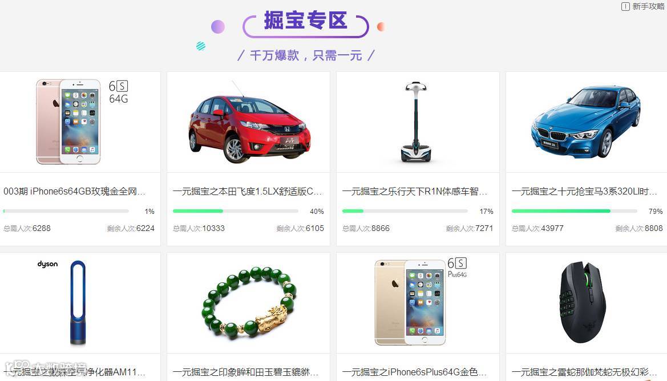The image size is (667, 381).
Task: Click the 79% progress bar for BMW
Action: pyautogui.click(x=574, y=211)
